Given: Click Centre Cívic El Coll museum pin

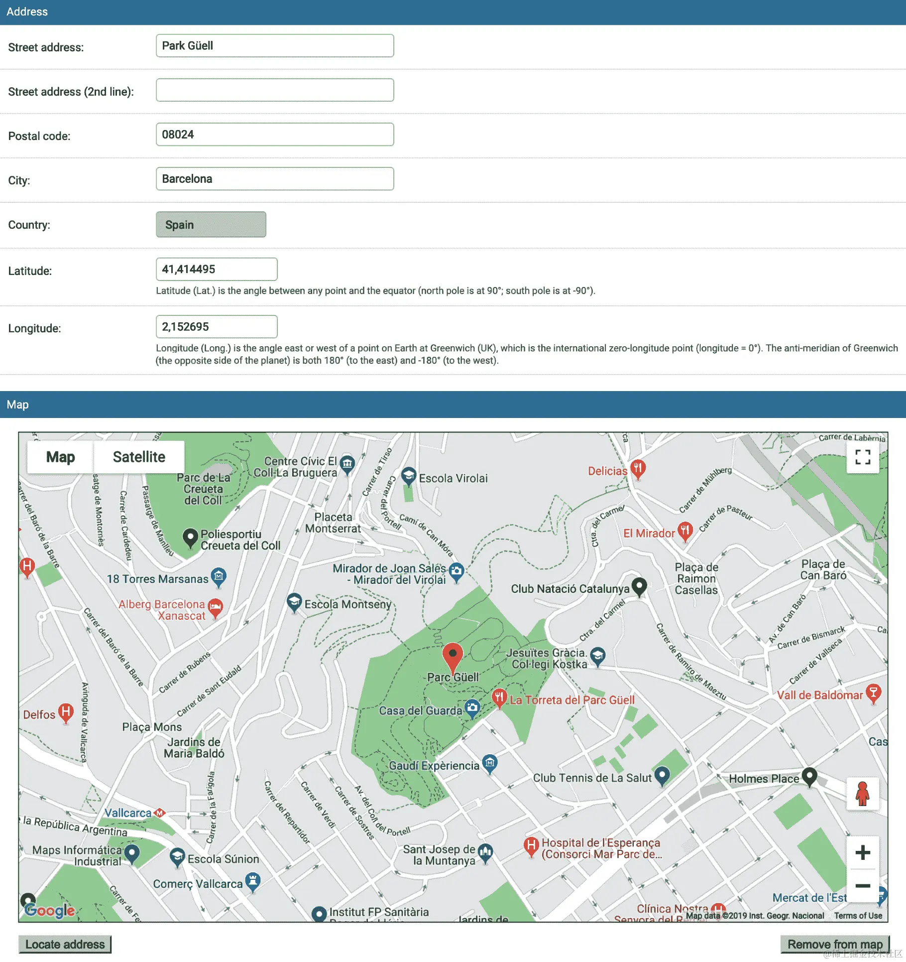Looking at the screenshot, I should coord(347,465).
